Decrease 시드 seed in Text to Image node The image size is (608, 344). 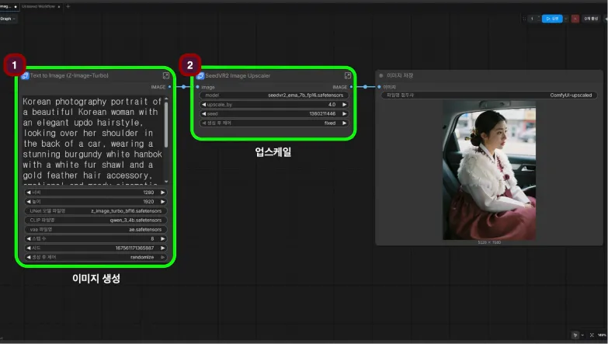(28, 248)
